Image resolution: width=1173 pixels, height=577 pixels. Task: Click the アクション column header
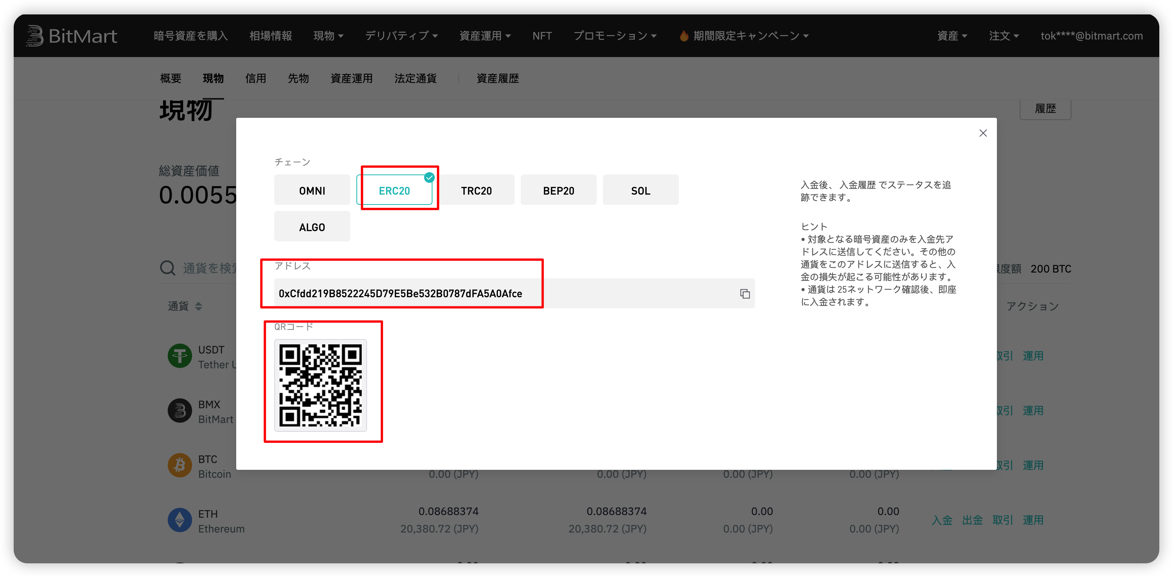(x=1032, y=306)
